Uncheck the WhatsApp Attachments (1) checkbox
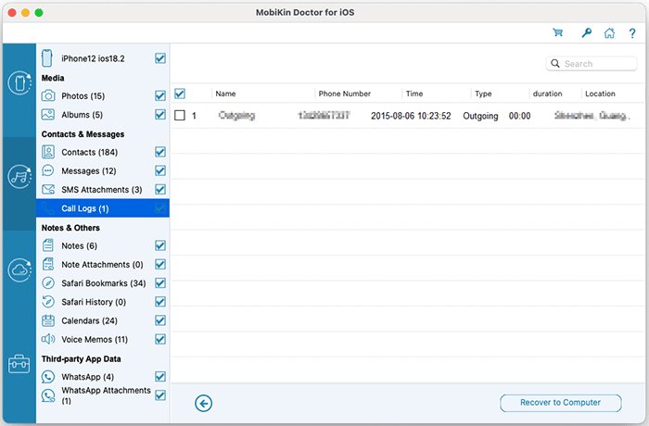Image resolution: width=649 pixels, height=426 pixels. coord(160,395)
